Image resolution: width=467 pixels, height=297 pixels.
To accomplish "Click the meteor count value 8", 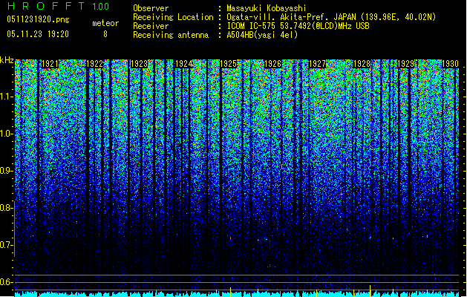I will (x=105, y=34).
